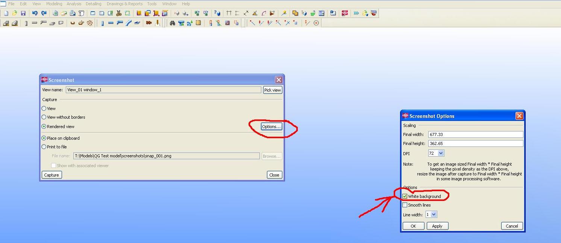Click the 'Options...' button

coord(271,127)
